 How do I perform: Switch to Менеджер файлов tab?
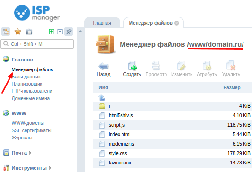click(151, 23)
